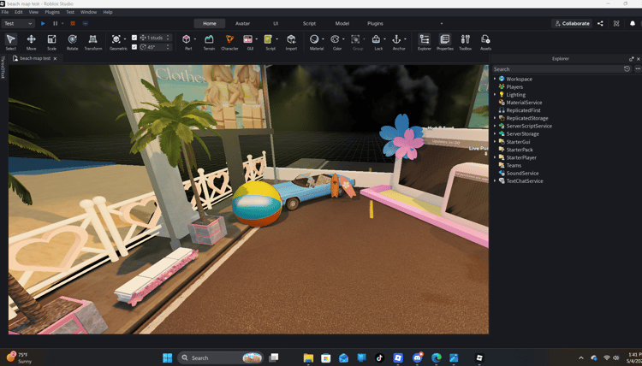Toggle Anchor on selection
This screenshot has height=366, width=642.
coord(396,39)
